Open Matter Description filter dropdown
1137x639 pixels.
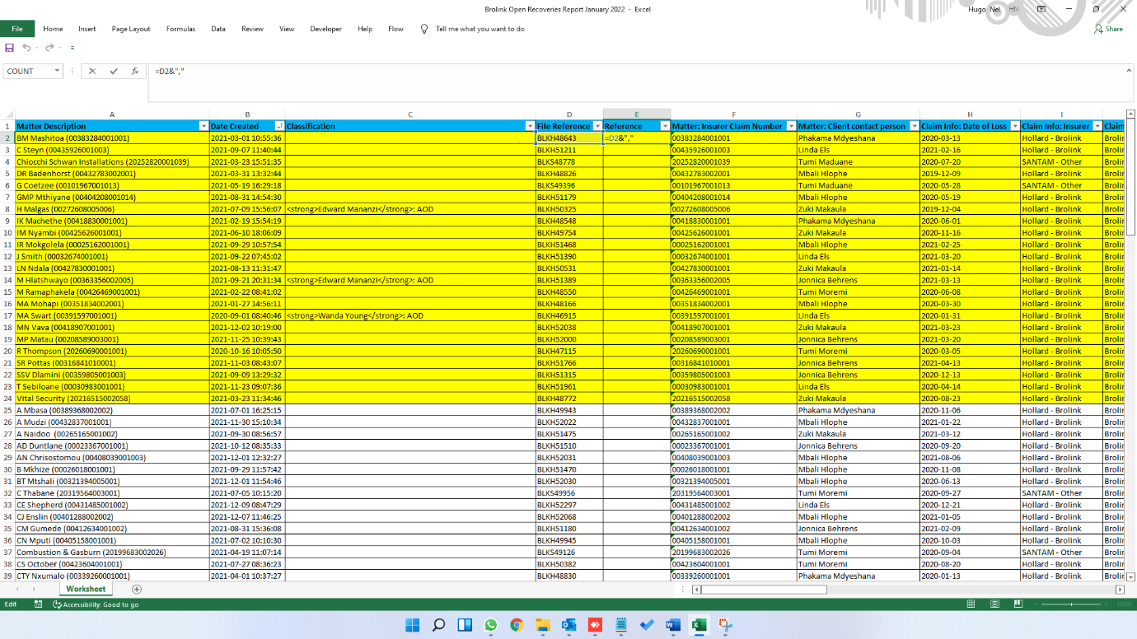tap(204, 126)
